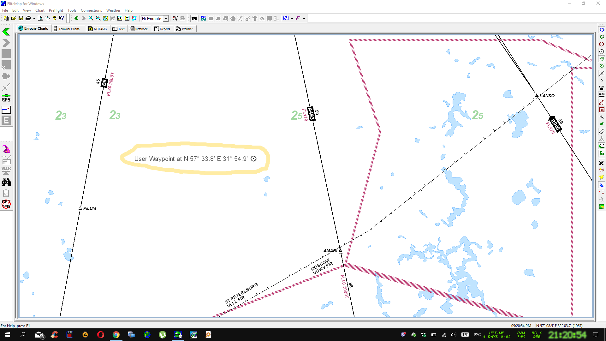Click the zoom out magnifier icon
This screenshot has height=341, width=606.
coord(98,18)
